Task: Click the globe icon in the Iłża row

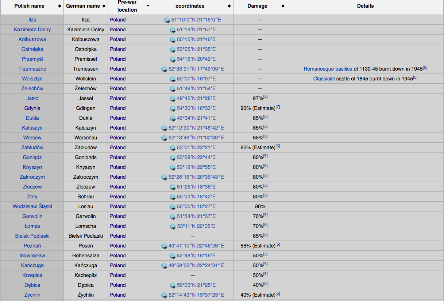Action: [x=167, y=20]
